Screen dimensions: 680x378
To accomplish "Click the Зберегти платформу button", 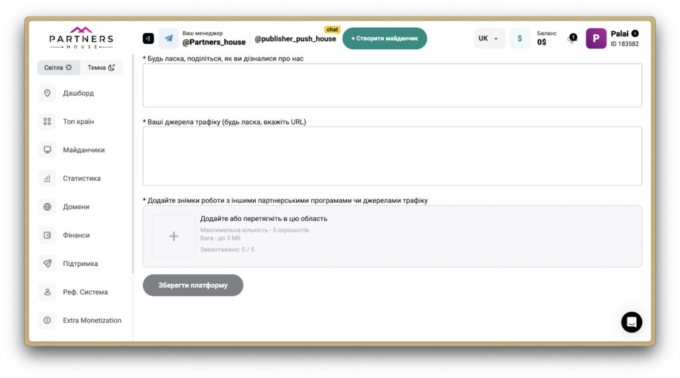I will 193,285.
